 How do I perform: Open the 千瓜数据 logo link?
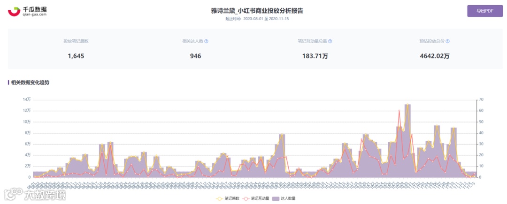pos(28,11)
